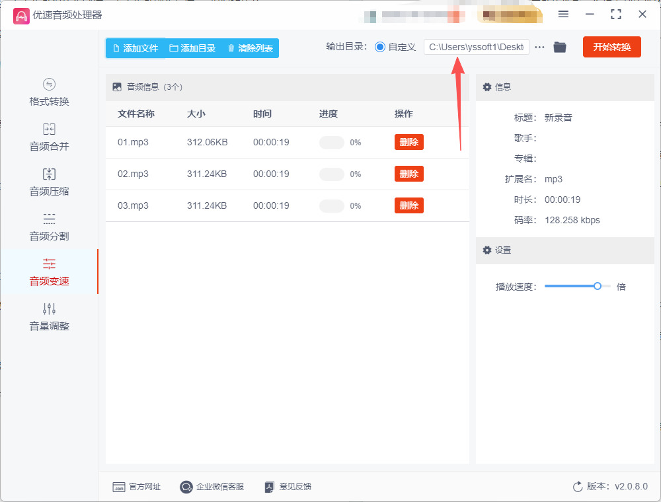Click the three-dots browse icon
The width and height of the screenshot is (661, 502).
coord(539,47)
